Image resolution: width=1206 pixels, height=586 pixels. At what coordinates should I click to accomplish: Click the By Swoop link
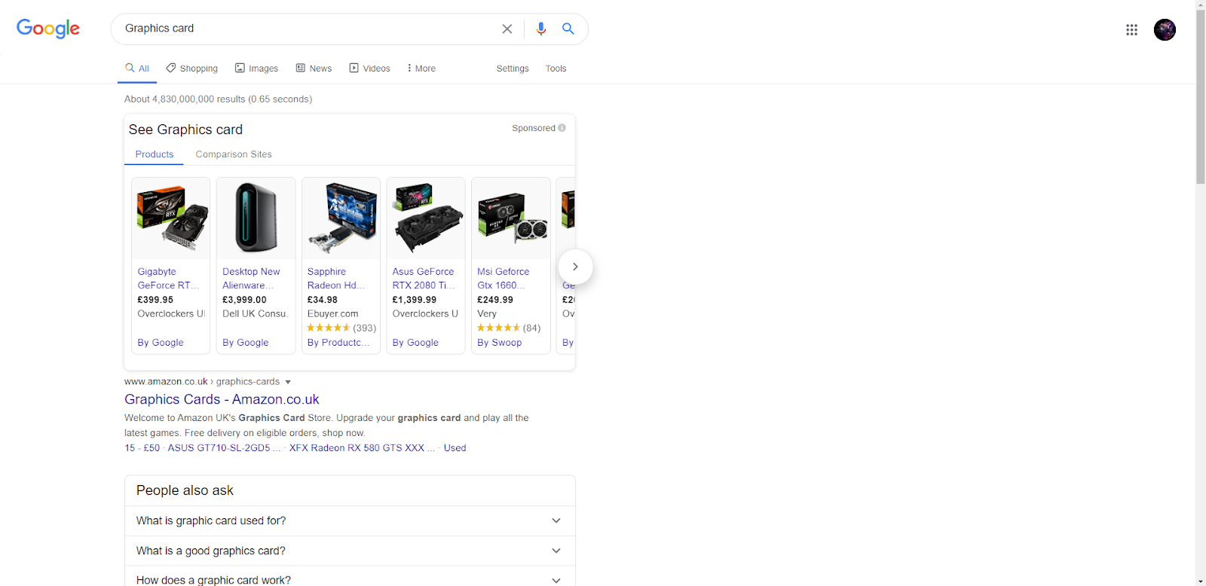click(x=500, y=343)
